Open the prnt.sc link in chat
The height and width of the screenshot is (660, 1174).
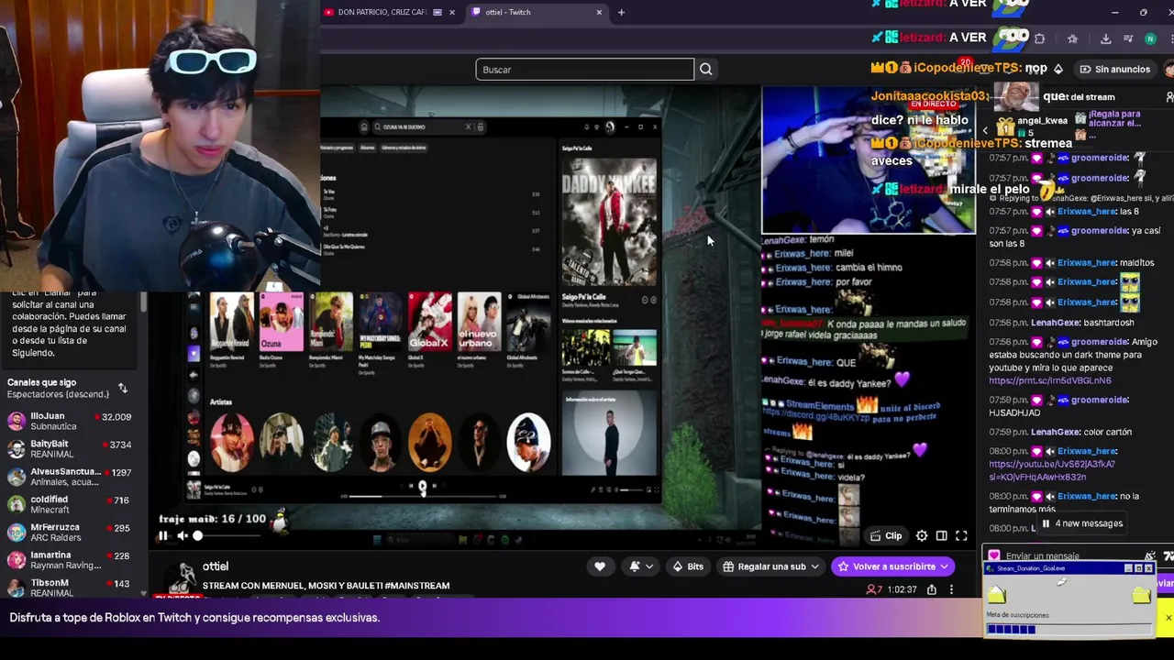(1050, 380)
